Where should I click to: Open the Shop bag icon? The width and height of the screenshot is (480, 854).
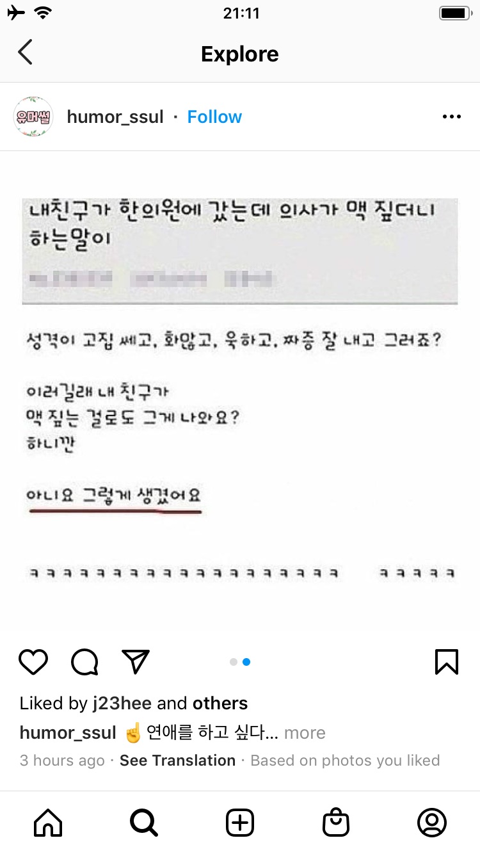coord(336,823)
